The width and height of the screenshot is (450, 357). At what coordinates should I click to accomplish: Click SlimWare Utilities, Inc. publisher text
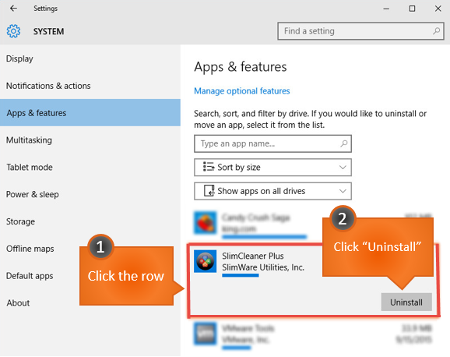click(x=263, y=267)
